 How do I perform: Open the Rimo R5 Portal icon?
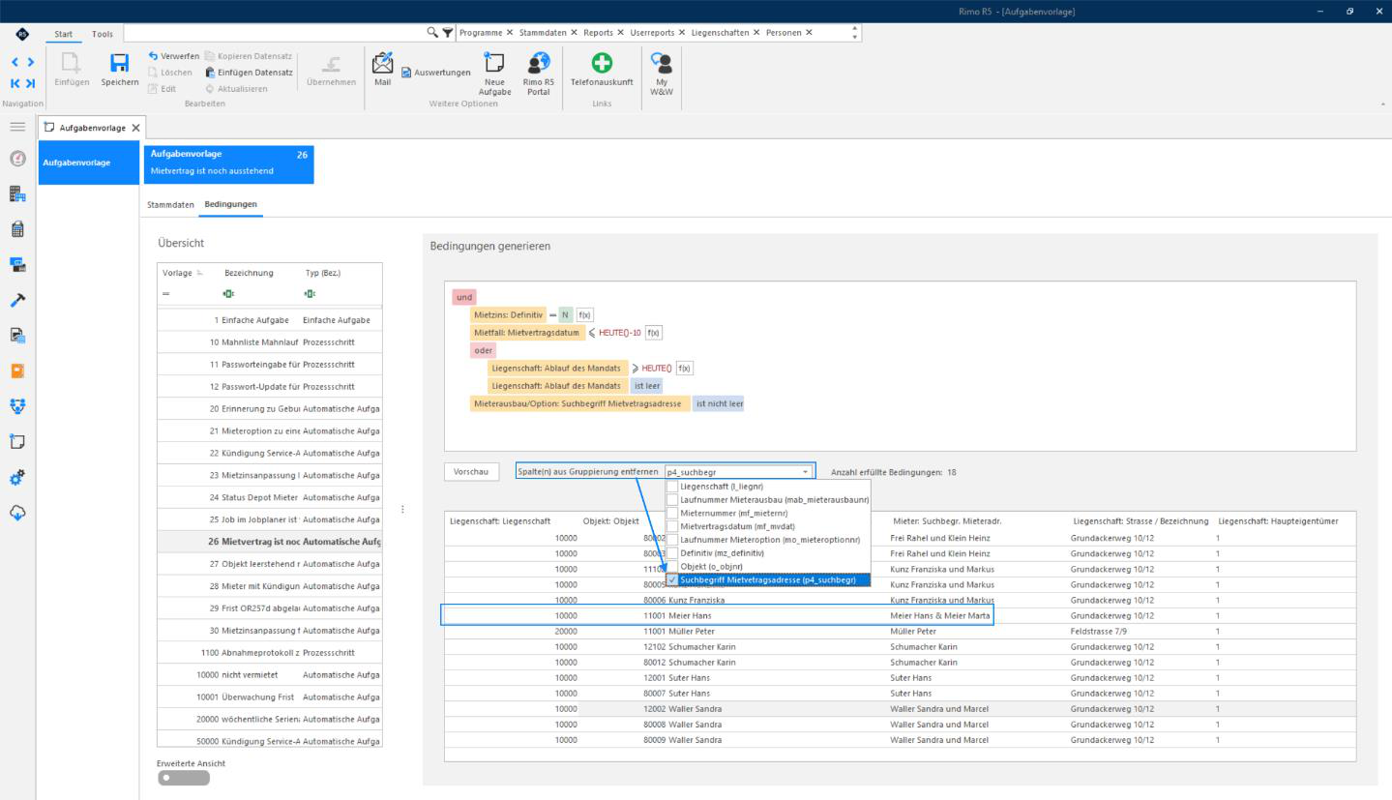pyautogui.click(x=537, y=63)
